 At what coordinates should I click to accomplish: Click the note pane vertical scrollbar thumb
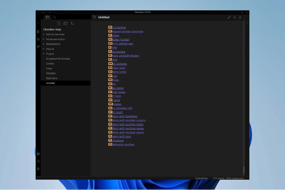pos(244,170)
